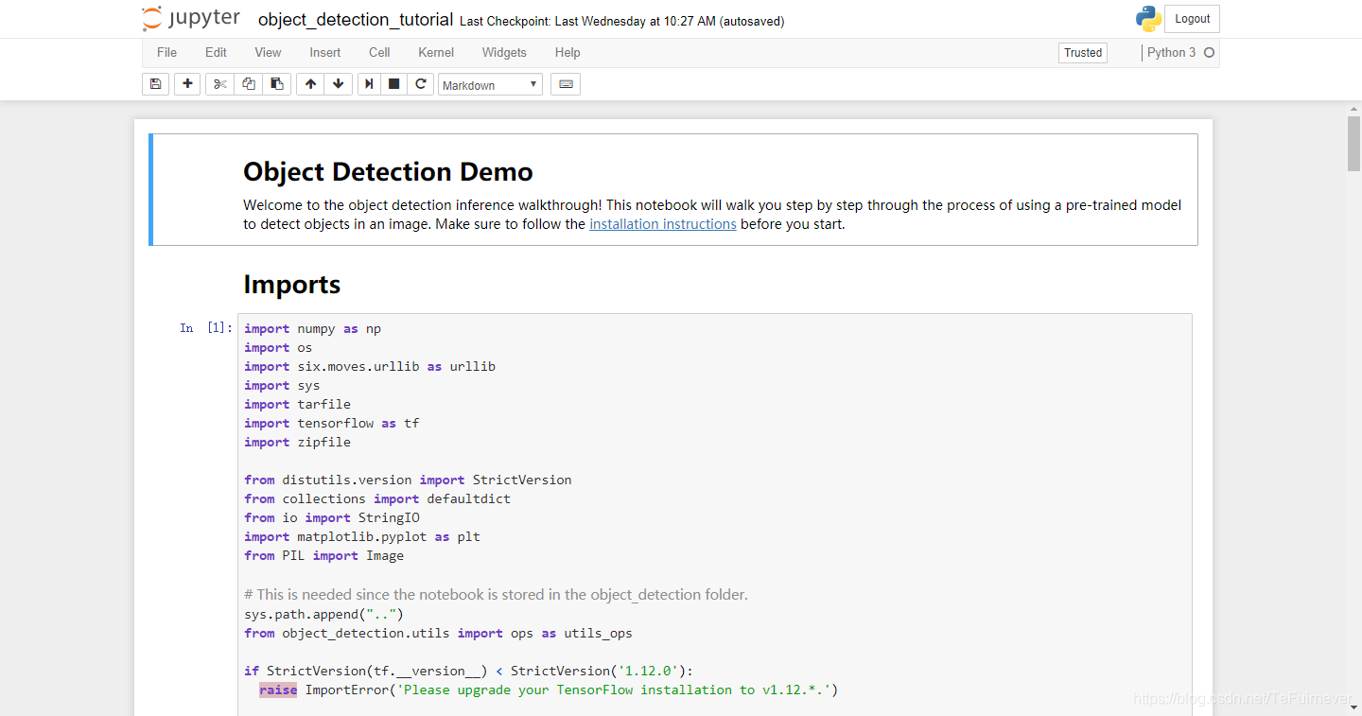The height and width of the screenshot is (716, 1362).
Task: Interrupt the kernel with stop icon
Action: pyautogui.click(x=394, y=84)
